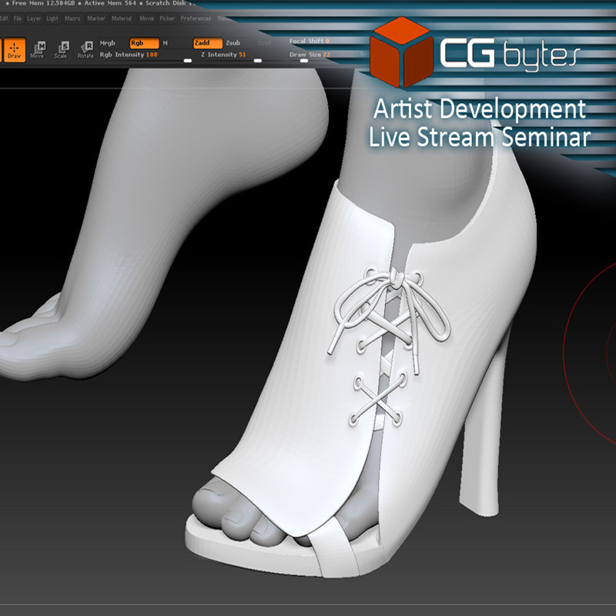The width and height of the screenshot is (616, 616).
Task: Toggle the M material mode
Action: pos(166,43)
